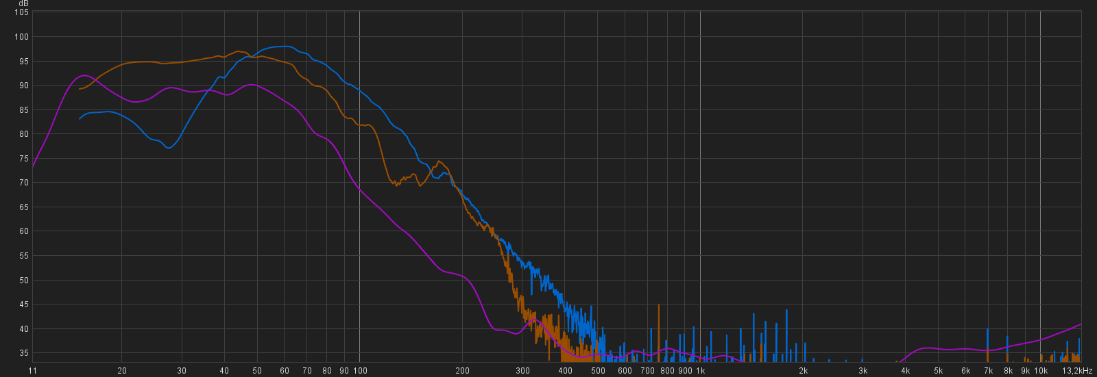Select the 50 dB vertical axis label
This screenshot has width=1097, height=377.
pyautogui.click(x=25, y=281)
